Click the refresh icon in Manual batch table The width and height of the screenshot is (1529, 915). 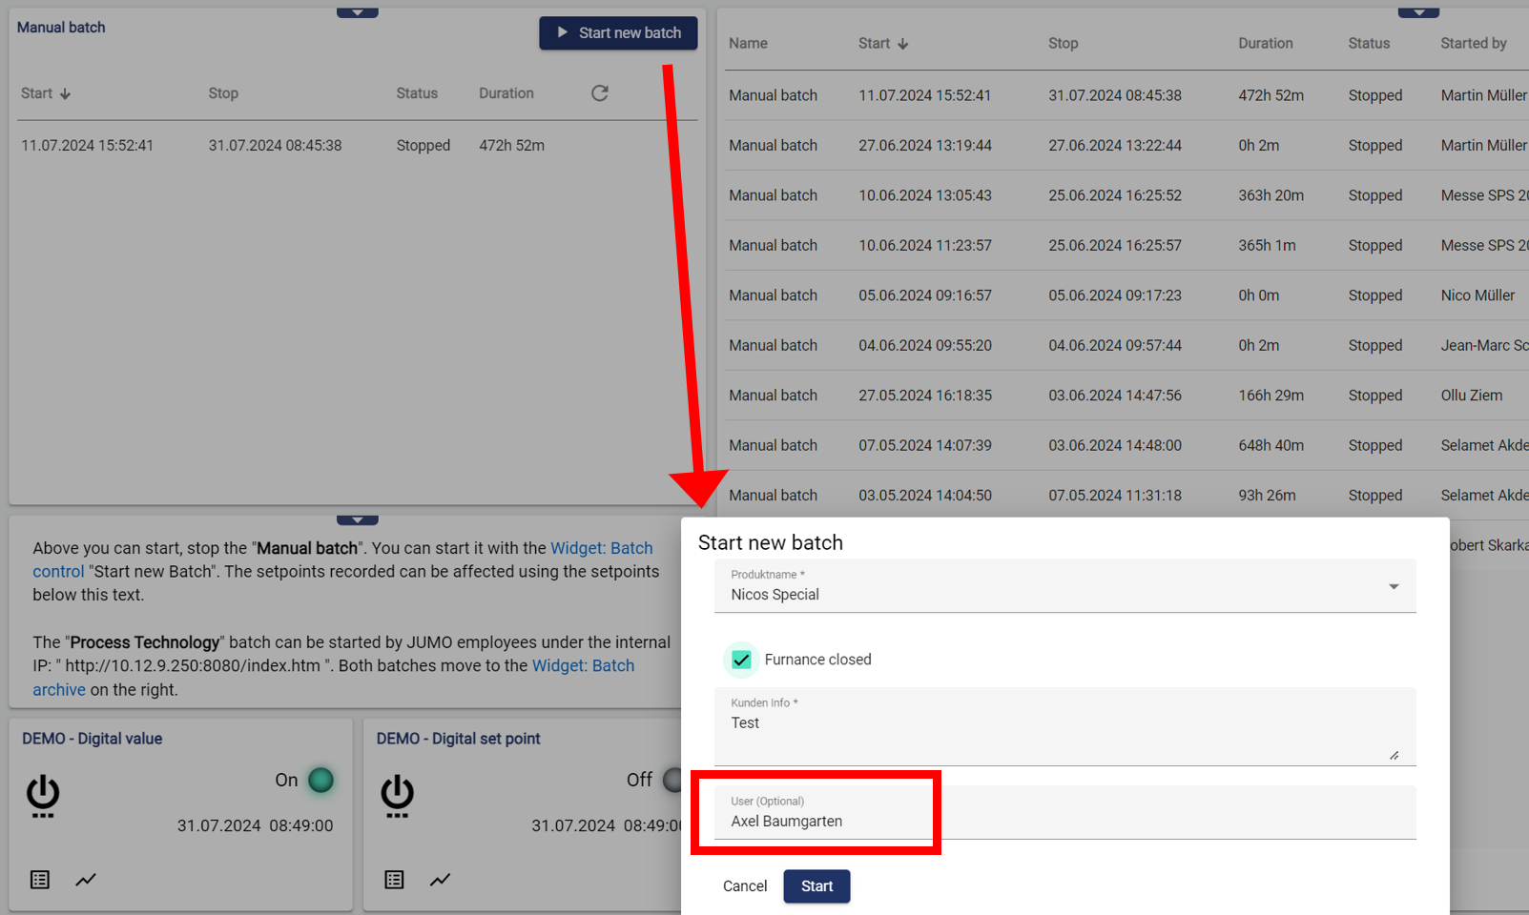point(599,93)
